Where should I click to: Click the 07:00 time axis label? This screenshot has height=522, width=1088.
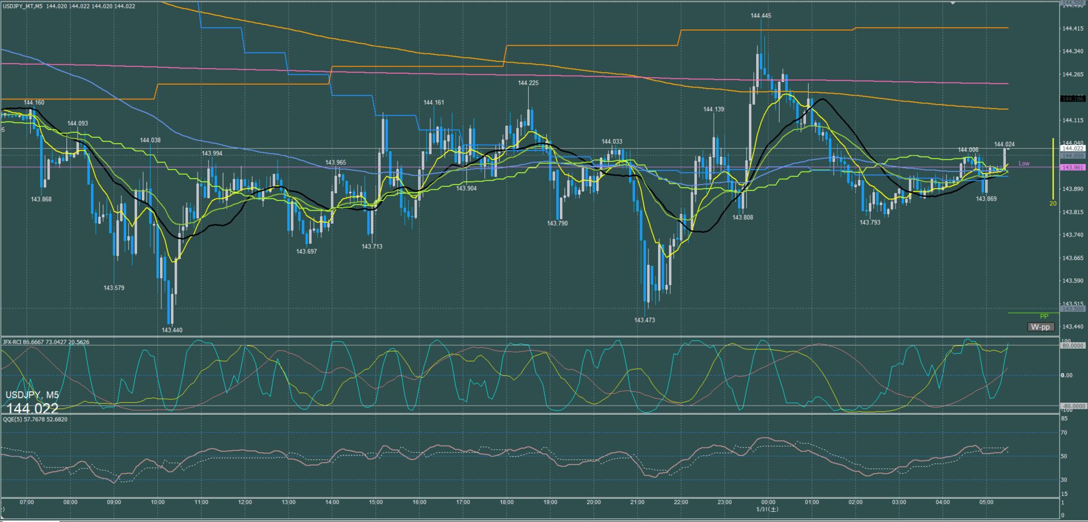pos(27,502)
